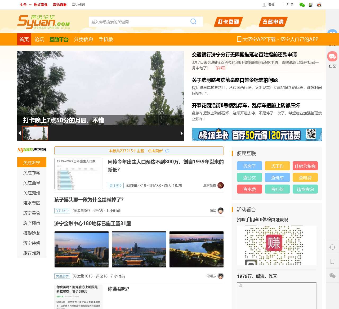The width and height of the screenshot is (339, 309).
Task: Open 网站地图 link
Action: point(78,5)
